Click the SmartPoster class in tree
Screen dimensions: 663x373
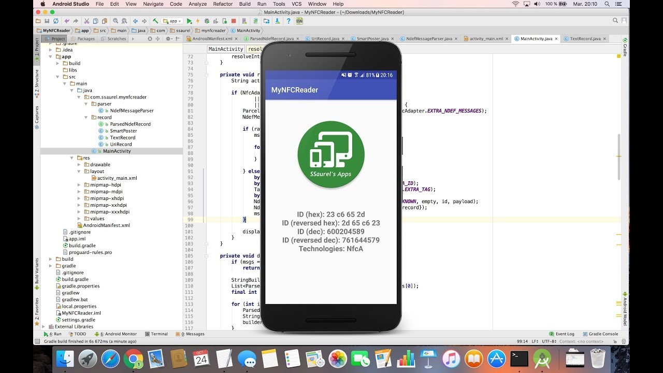(123, 131)
